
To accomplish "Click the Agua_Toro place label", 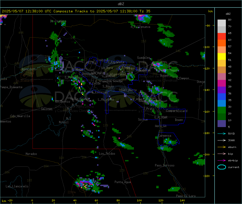I will click(29, 69).
